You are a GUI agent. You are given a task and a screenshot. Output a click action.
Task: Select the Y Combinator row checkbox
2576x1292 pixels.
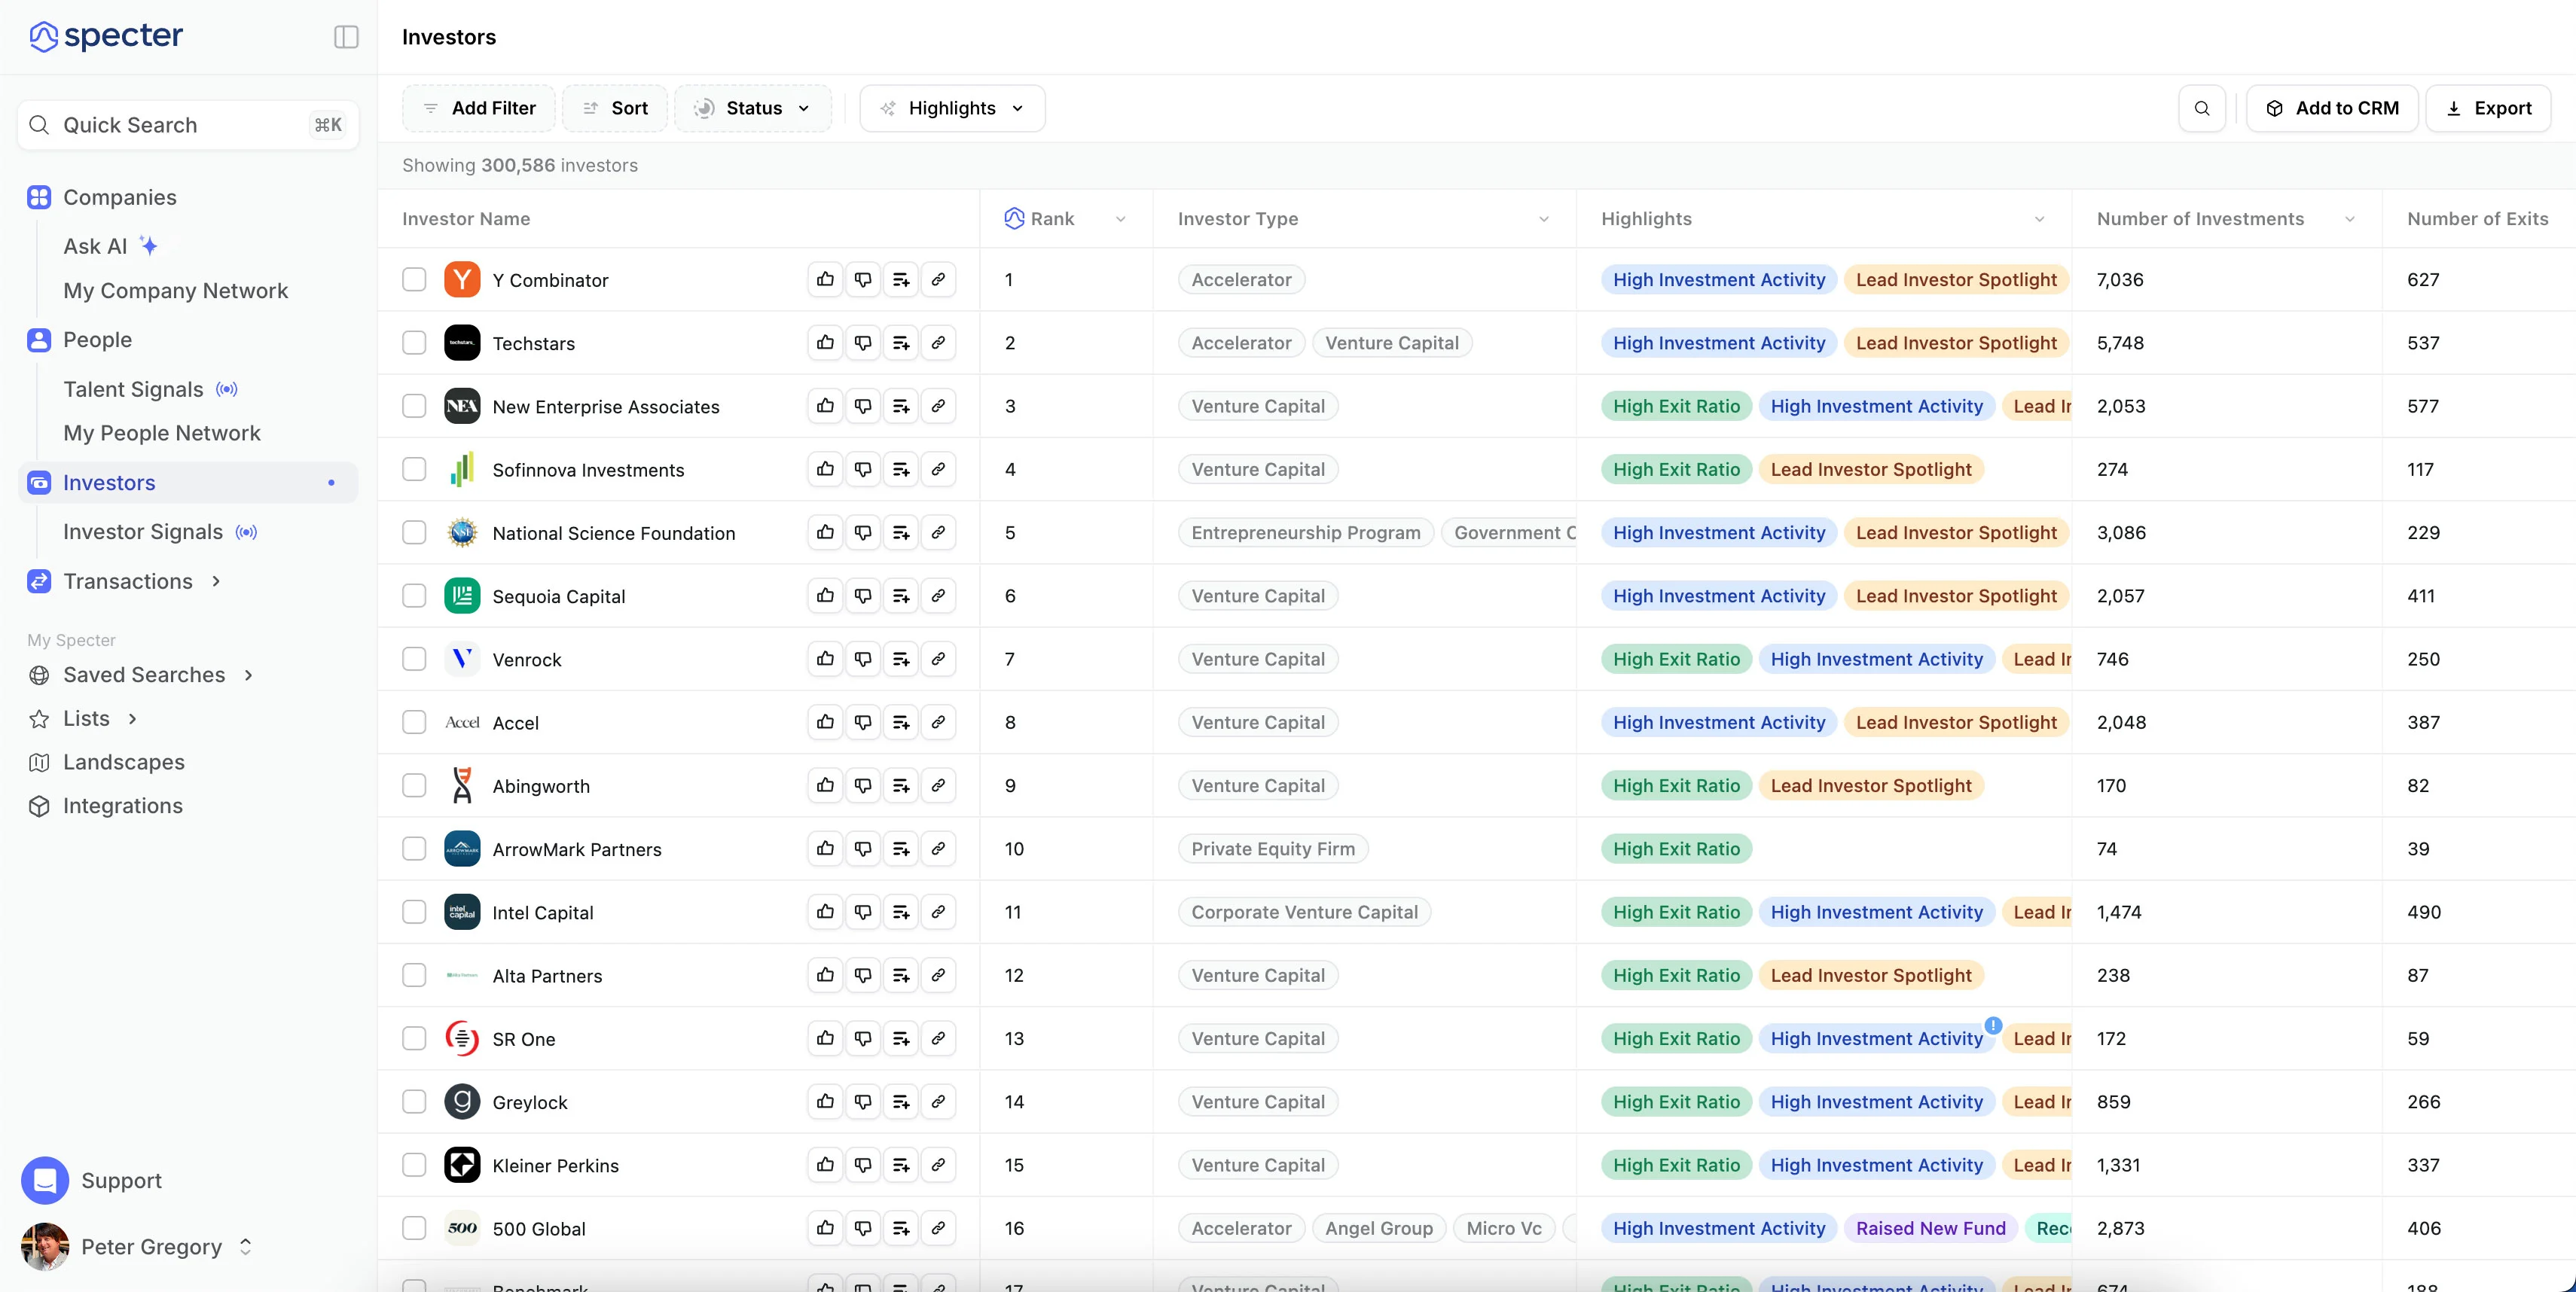[x=414, y=280]
